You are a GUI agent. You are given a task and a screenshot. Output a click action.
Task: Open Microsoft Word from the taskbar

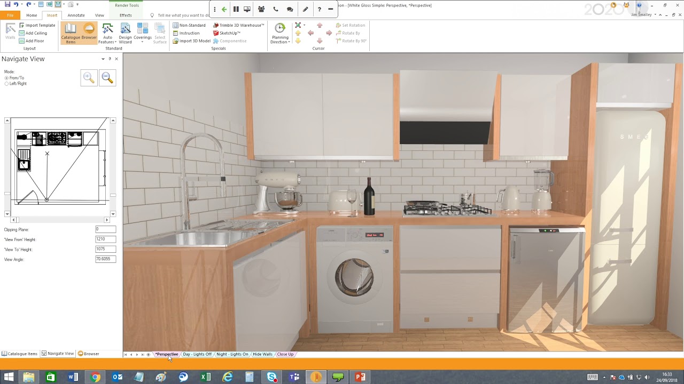(73, 377)
